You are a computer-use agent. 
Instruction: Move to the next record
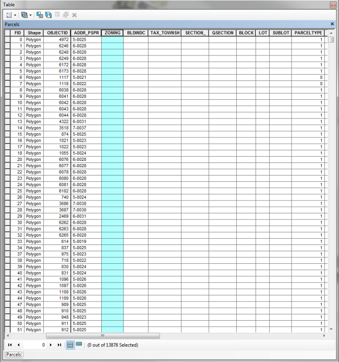click(51, 345)
